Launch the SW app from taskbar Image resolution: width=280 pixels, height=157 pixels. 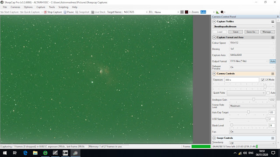coord(65,153)
